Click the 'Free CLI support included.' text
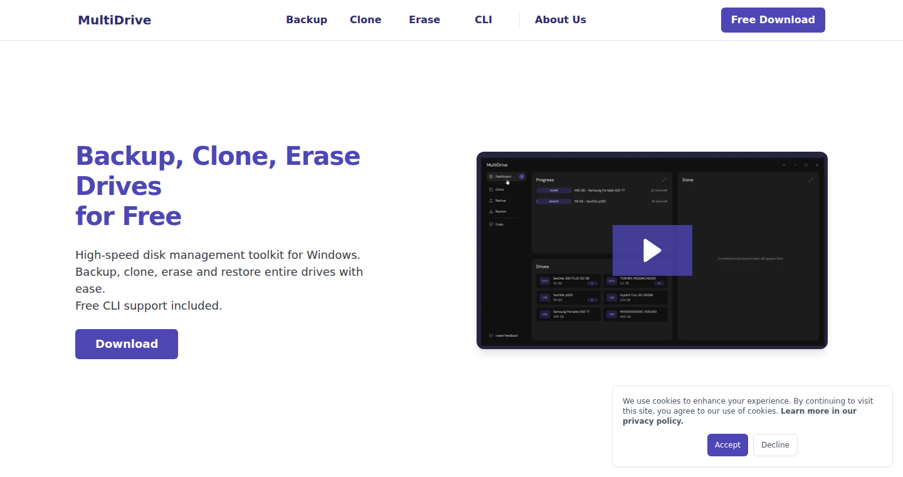 point(149,306)
